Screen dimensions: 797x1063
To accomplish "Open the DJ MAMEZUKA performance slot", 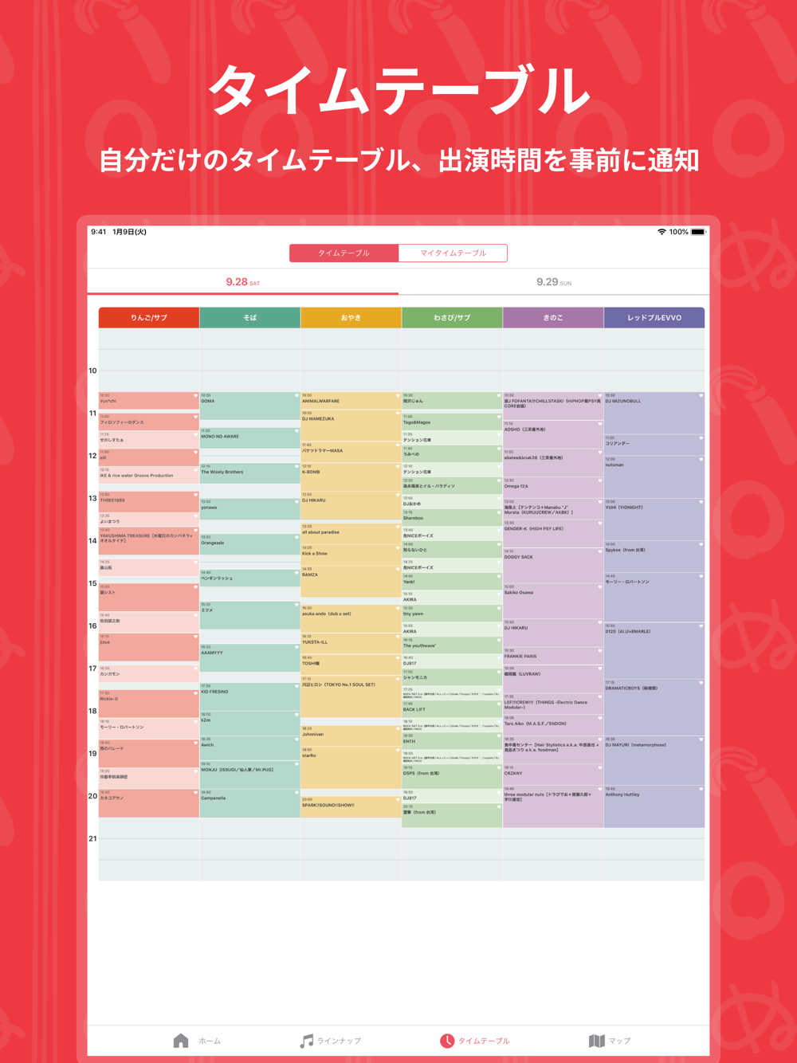I will pos(351,426).
